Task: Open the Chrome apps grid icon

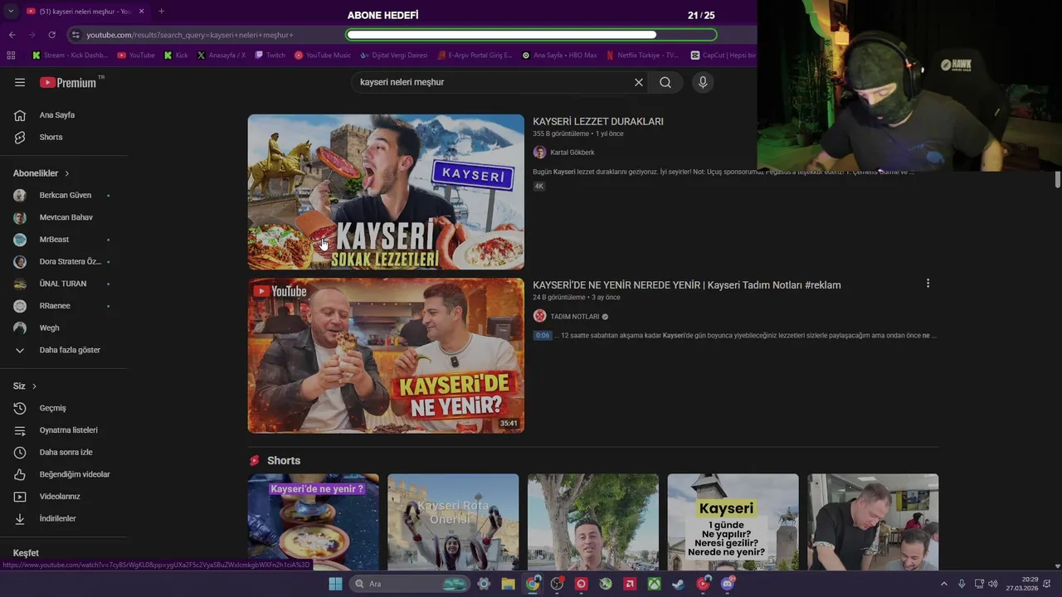Action: pos(11,56)
